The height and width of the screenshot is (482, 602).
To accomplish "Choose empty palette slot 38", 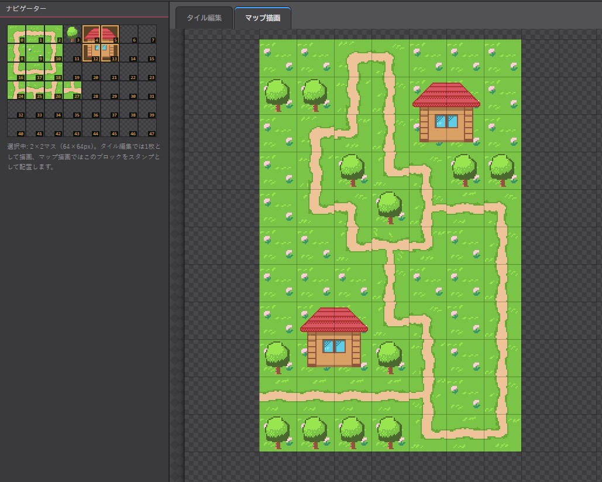I will (x=129, y=109).
